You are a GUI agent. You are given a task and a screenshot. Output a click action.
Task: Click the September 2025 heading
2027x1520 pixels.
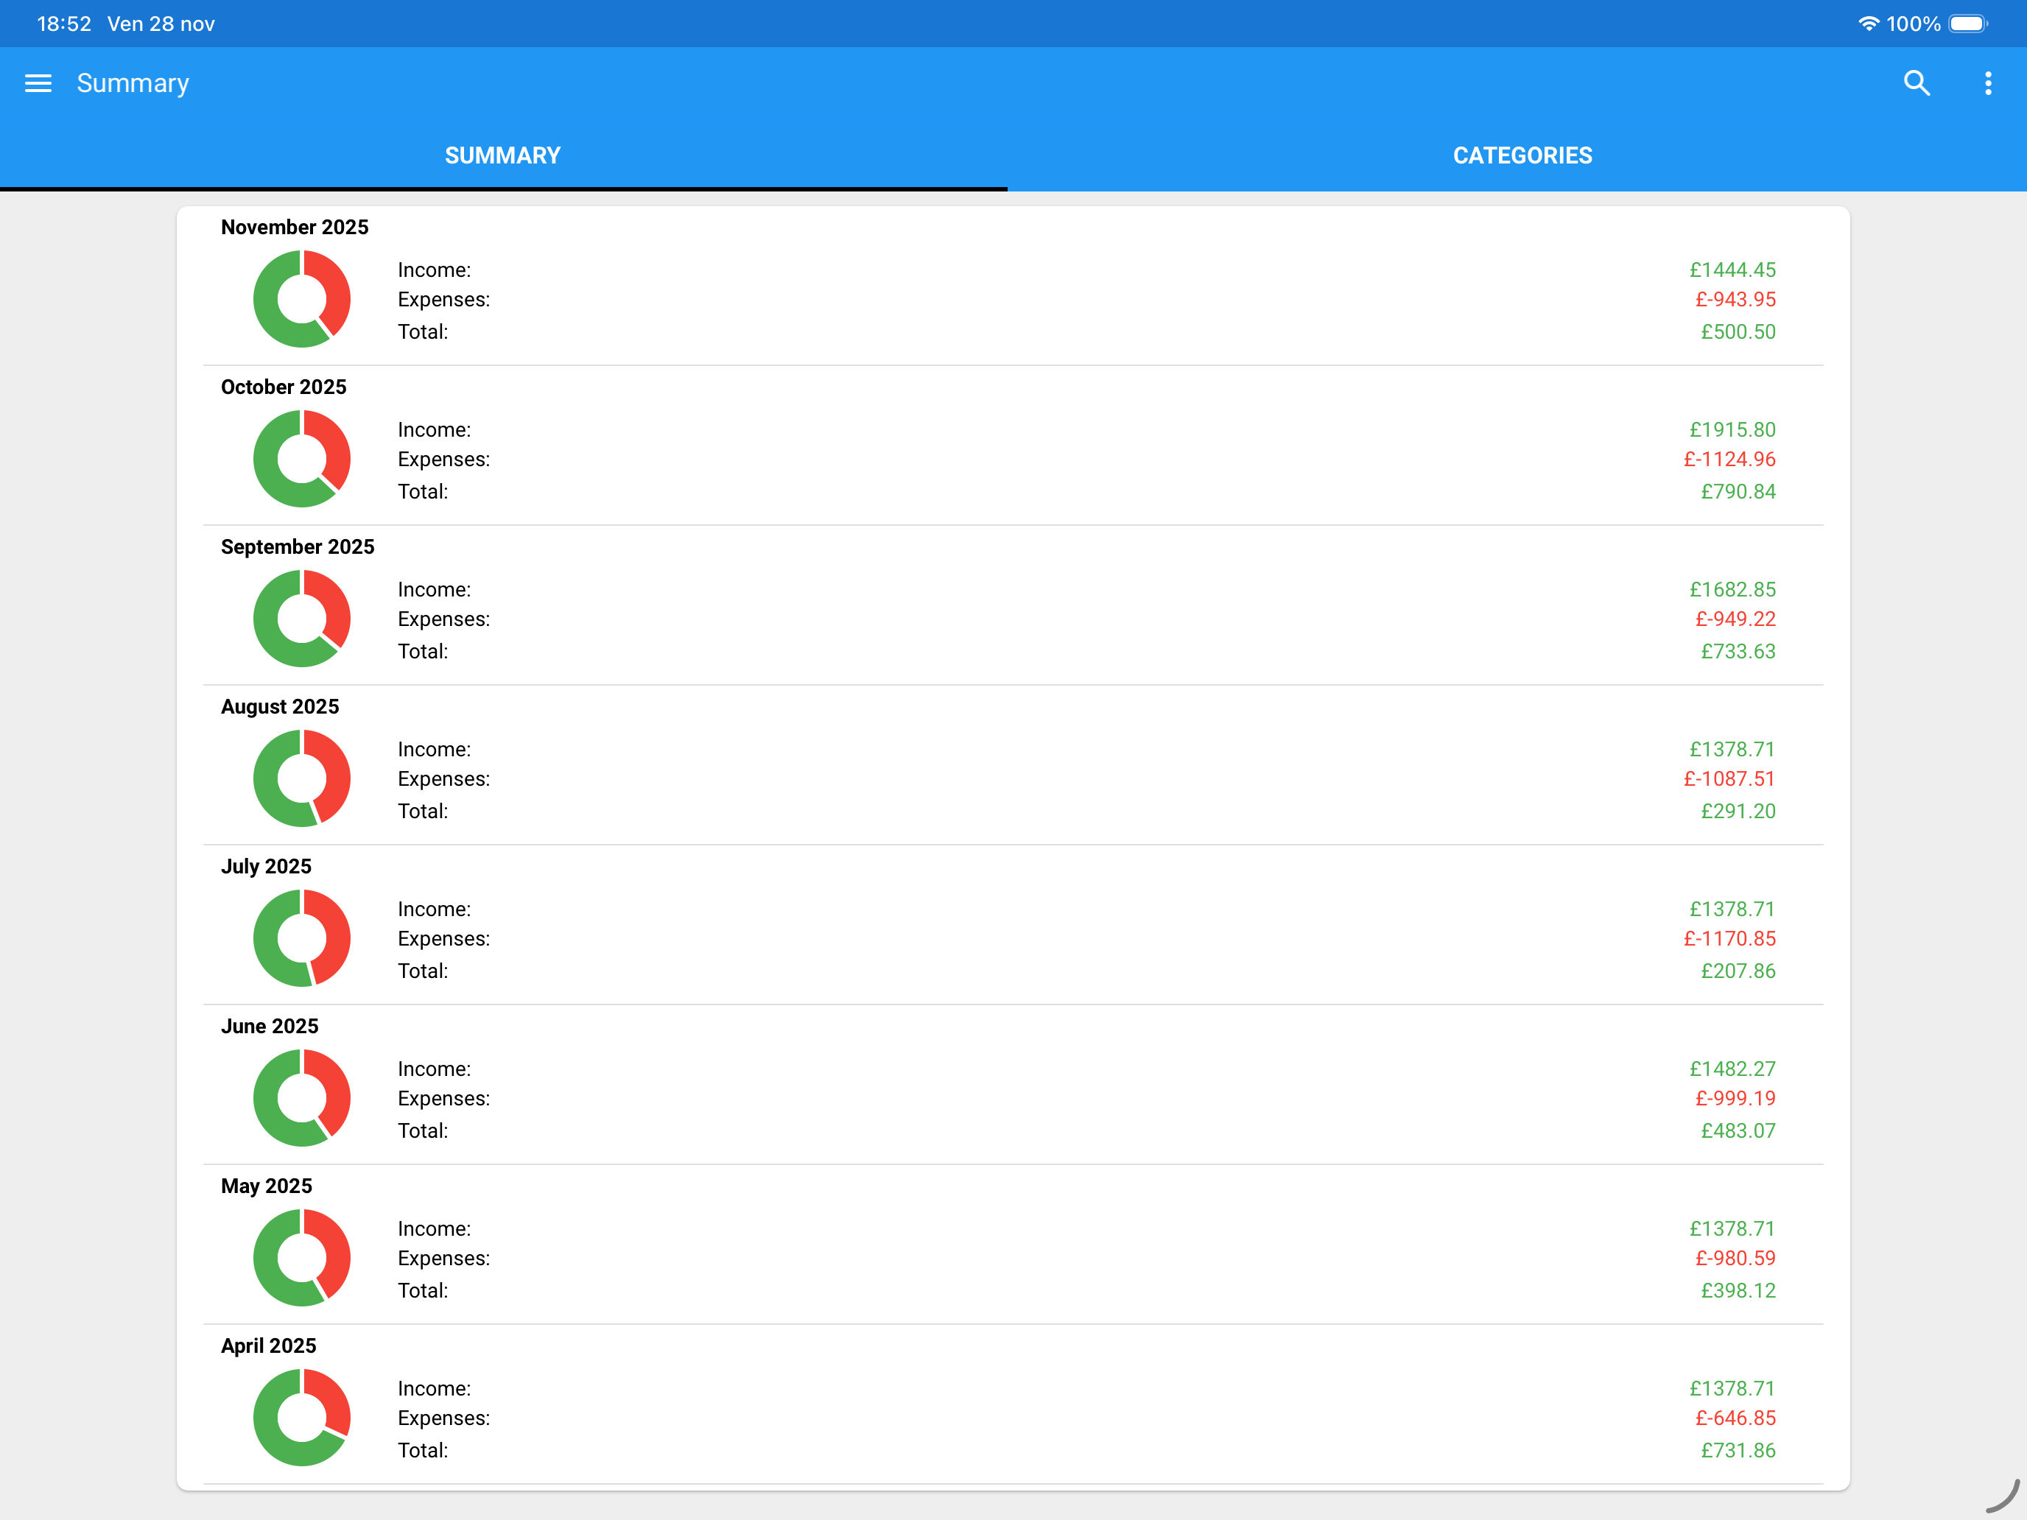click(x=297, y=546)
